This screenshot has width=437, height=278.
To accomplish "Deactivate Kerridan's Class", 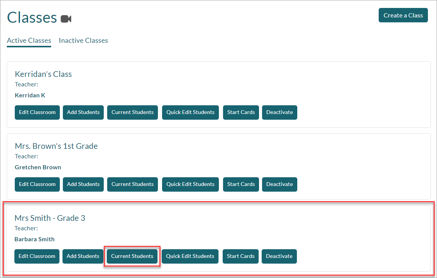I will point(279,112).
